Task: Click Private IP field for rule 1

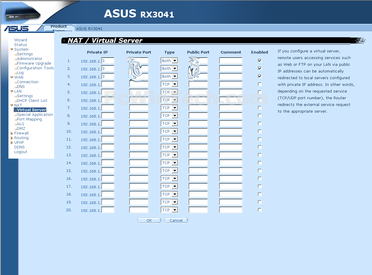Action: (108, 61)
